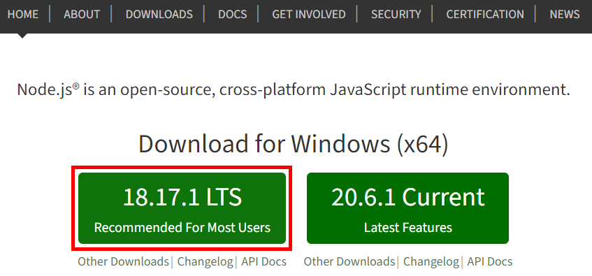Download the 20.6.1 Current version
Viewport: 592px width, 276px height.
(407, 208)
